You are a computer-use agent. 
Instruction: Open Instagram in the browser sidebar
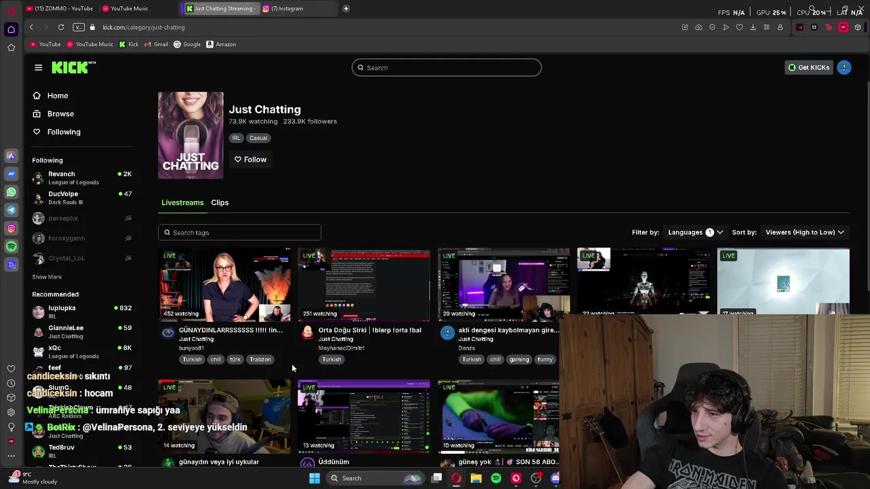[11, 228]
